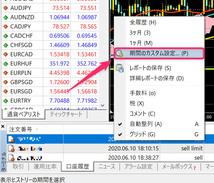Select the CADJPY symbol name
This screenshot has width=214, height=183.
21,26
